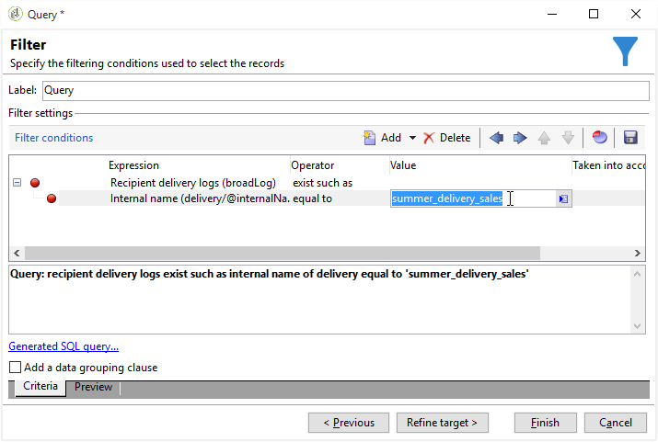
Task: Click the blue funnel filter icon
Action: click(625, 51)
